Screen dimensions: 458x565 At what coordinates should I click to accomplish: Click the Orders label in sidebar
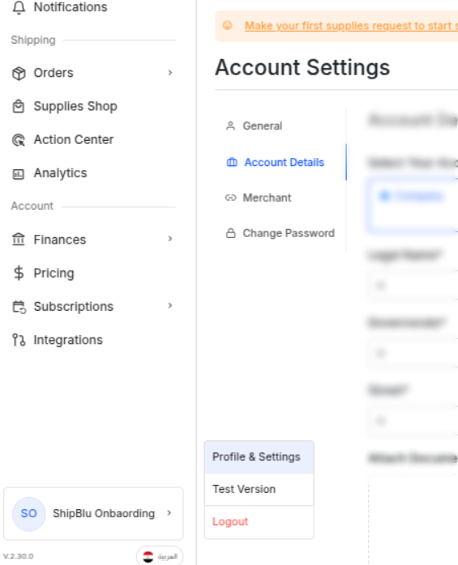coord(54,73)
